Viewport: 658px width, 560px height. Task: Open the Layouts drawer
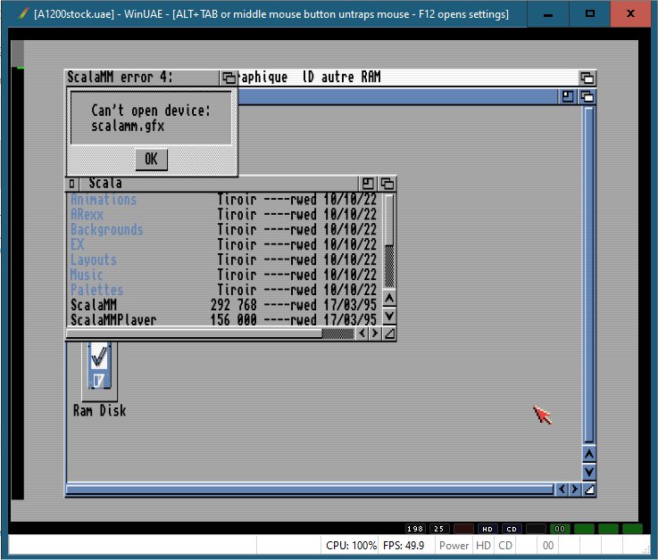click(x=94, y=259)
